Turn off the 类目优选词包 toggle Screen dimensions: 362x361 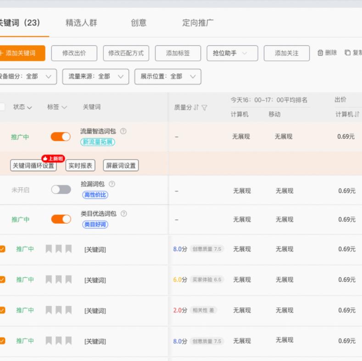[x=61, y=219]
